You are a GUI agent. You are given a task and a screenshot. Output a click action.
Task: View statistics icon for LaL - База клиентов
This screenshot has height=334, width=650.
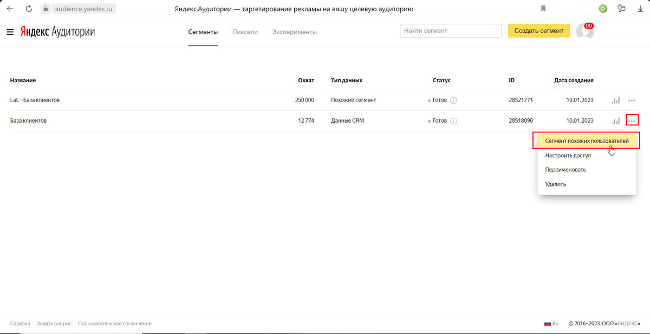(x=616, y=100)
